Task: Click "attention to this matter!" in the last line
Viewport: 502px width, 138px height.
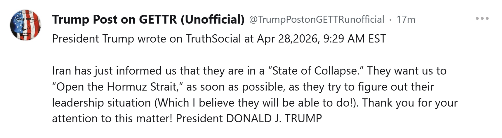Action: click(112, 118)
